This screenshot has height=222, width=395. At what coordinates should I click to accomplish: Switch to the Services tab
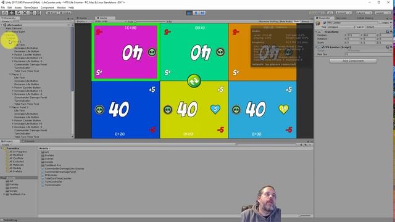[341, 18]
